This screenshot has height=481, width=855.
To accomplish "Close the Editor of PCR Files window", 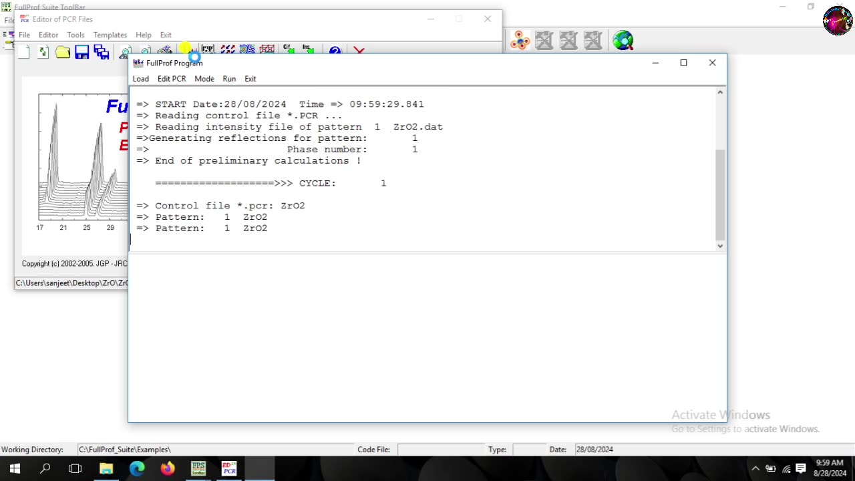I will [488, 19].
